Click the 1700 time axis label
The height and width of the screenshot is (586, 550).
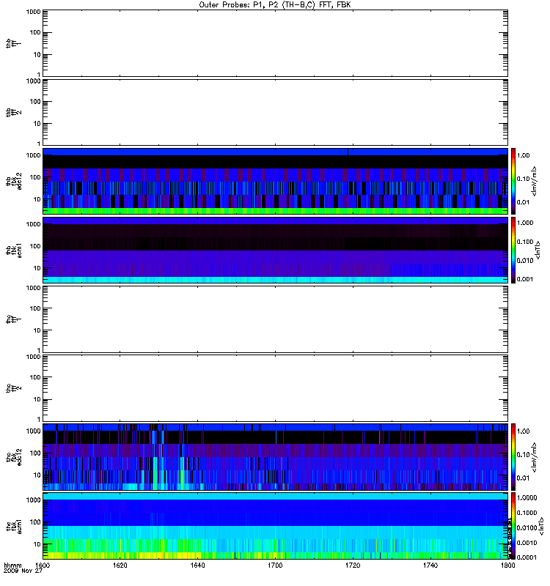click(x=275, y=565)
